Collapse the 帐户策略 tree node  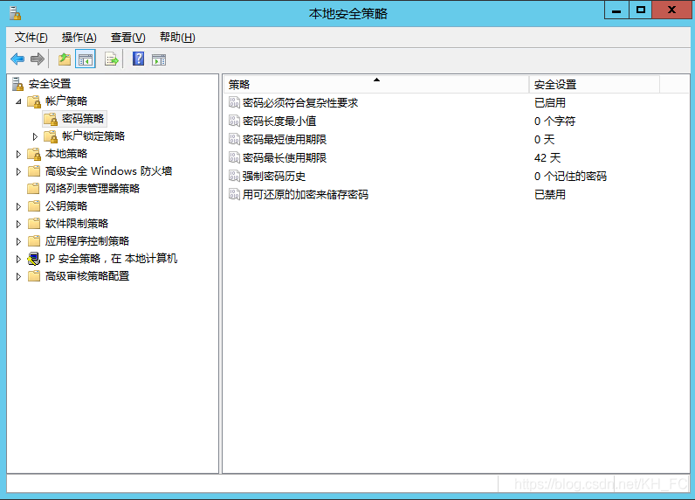(18, 101)
